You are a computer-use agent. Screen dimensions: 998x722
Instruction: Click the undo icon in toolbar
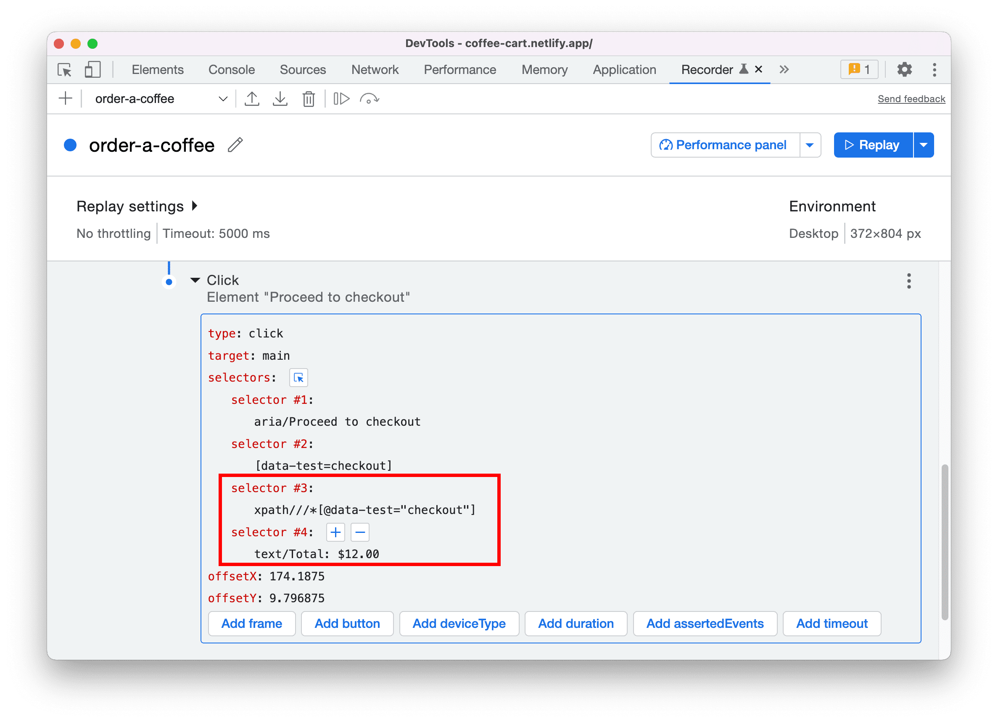[x=370, y=98]
